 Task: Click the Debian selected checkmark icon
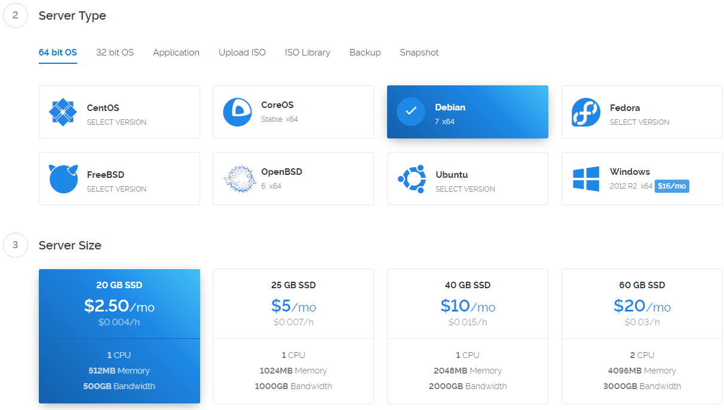[x=411, y=112]
